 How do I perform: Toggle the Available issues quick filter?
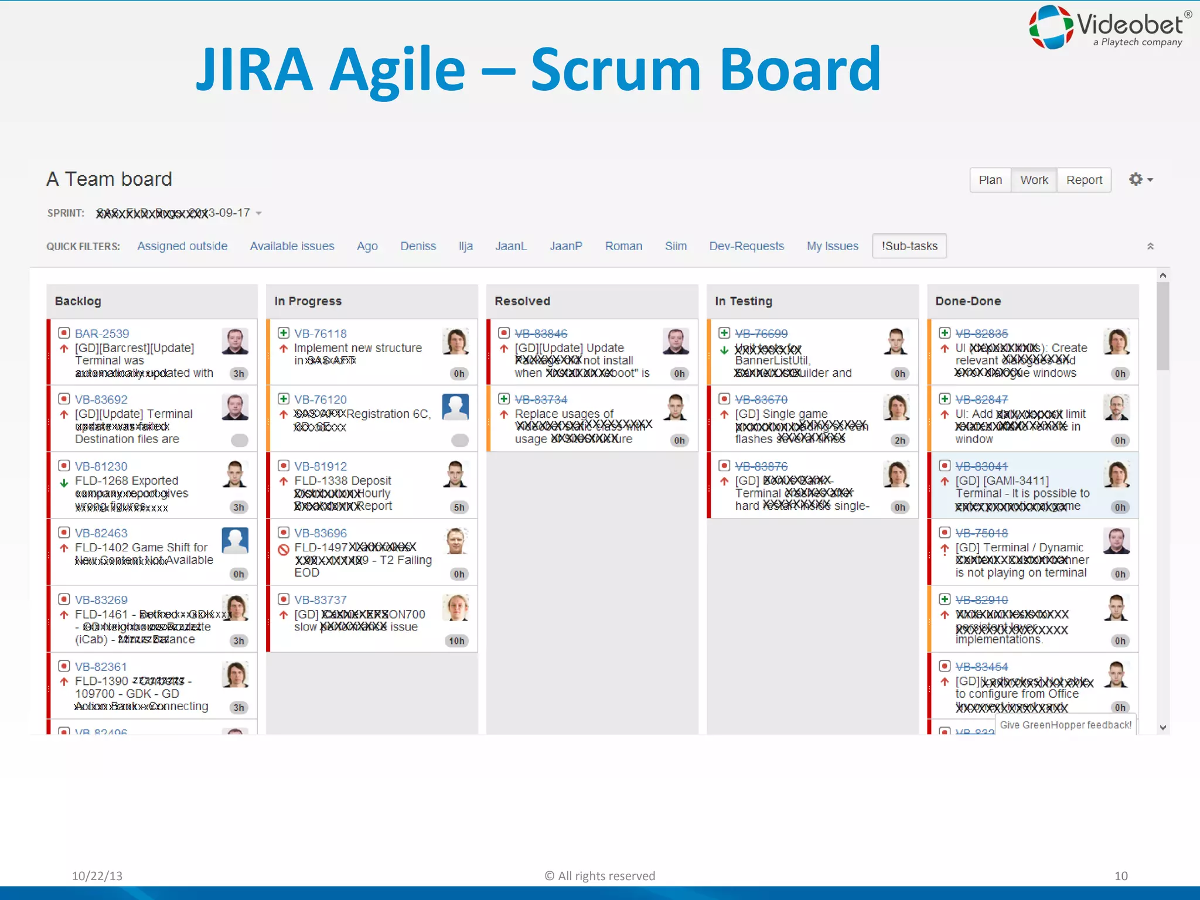click(x=292, y=246)
